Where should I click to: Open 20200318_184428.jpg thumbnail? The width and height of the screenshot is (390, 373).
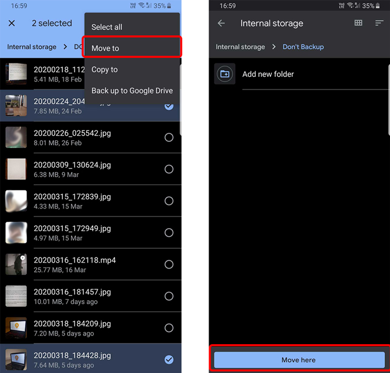click(16, 360)
